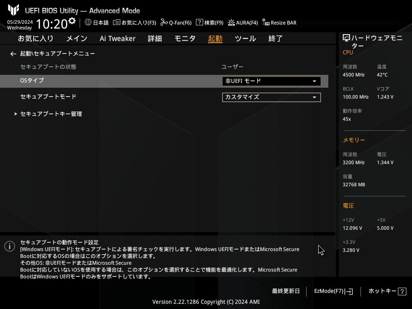
Task: Click the +3.3V 3.280 V reading
Action: [x=351, y=250]
